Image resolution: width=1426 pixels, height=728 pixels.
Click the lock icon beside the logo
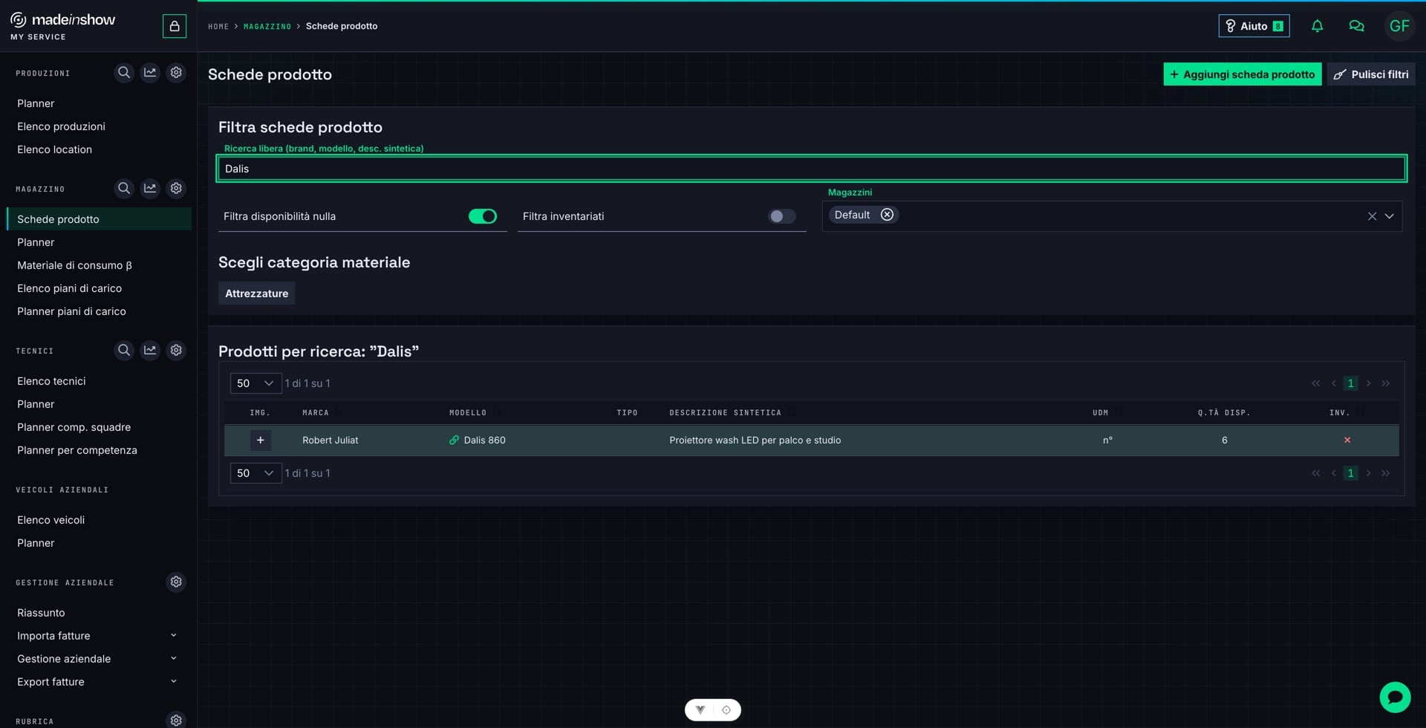coord(175,26)
